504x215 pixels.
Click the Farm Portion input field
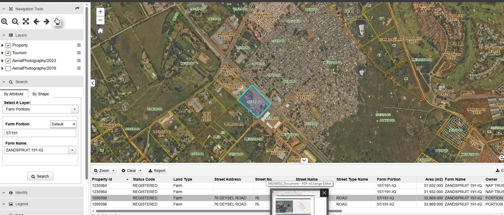40,133
